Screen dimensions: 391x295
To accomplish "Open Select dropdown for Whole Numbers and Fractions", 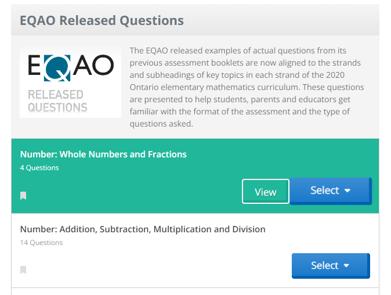I will point(331,191).
